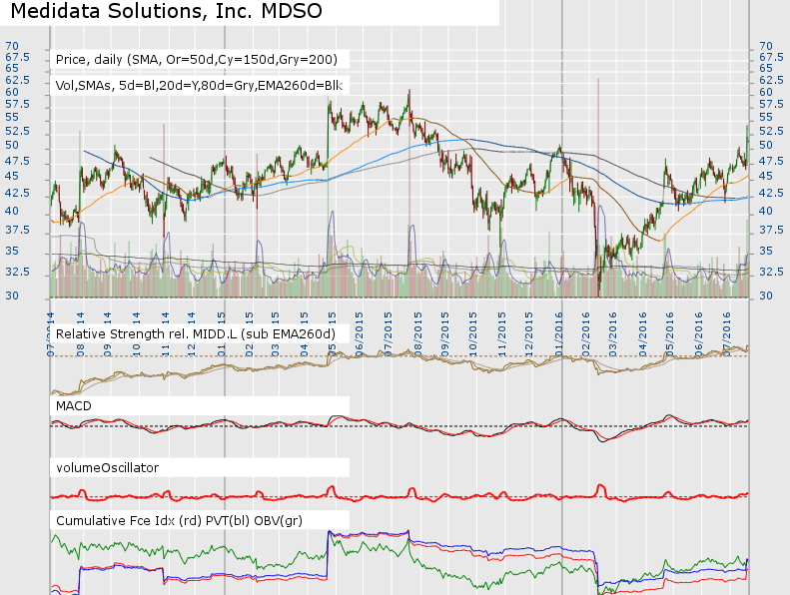Click the MACD panel label
The image size is (790, 595).
(74, 406)
